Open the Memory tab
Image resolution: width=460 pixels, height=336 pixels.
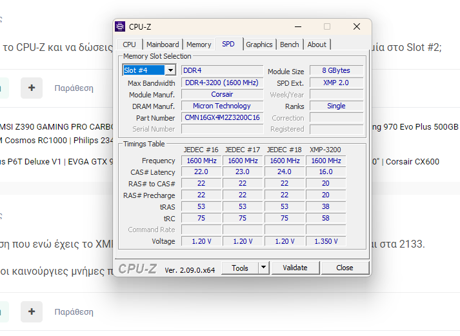click(199, 44)
